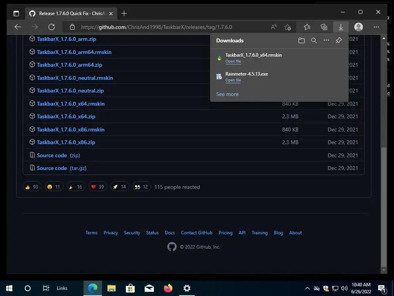Download TaskbarX_1.7.6.0_x86.zip
This screenshot has height=296, width=394.
[66, 143]
